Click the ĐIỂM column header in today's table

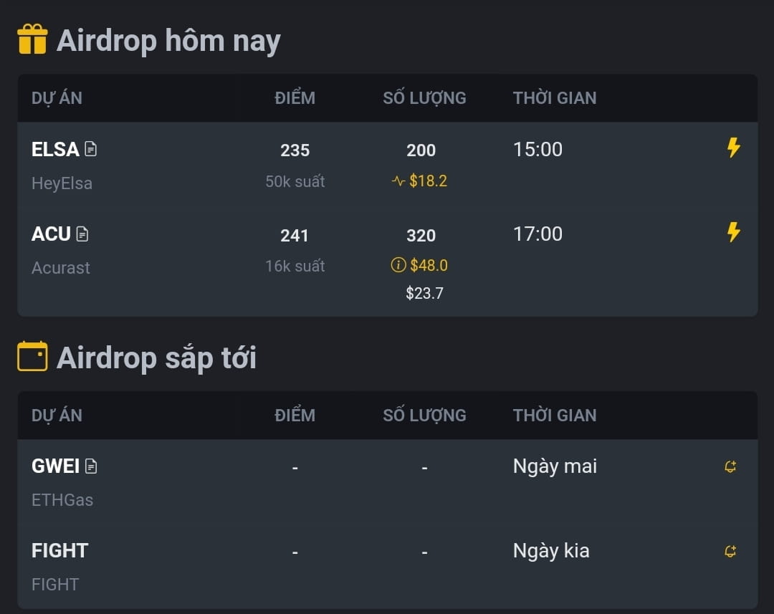[x=295, y=97]
